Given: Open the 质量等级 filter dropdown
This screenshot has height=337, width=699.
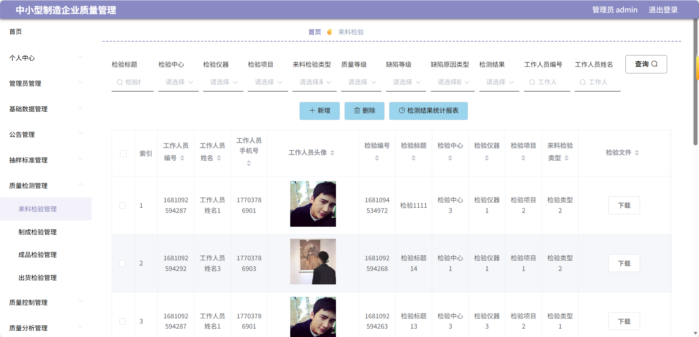Looking at the screenshot, I should pos(361,82).
